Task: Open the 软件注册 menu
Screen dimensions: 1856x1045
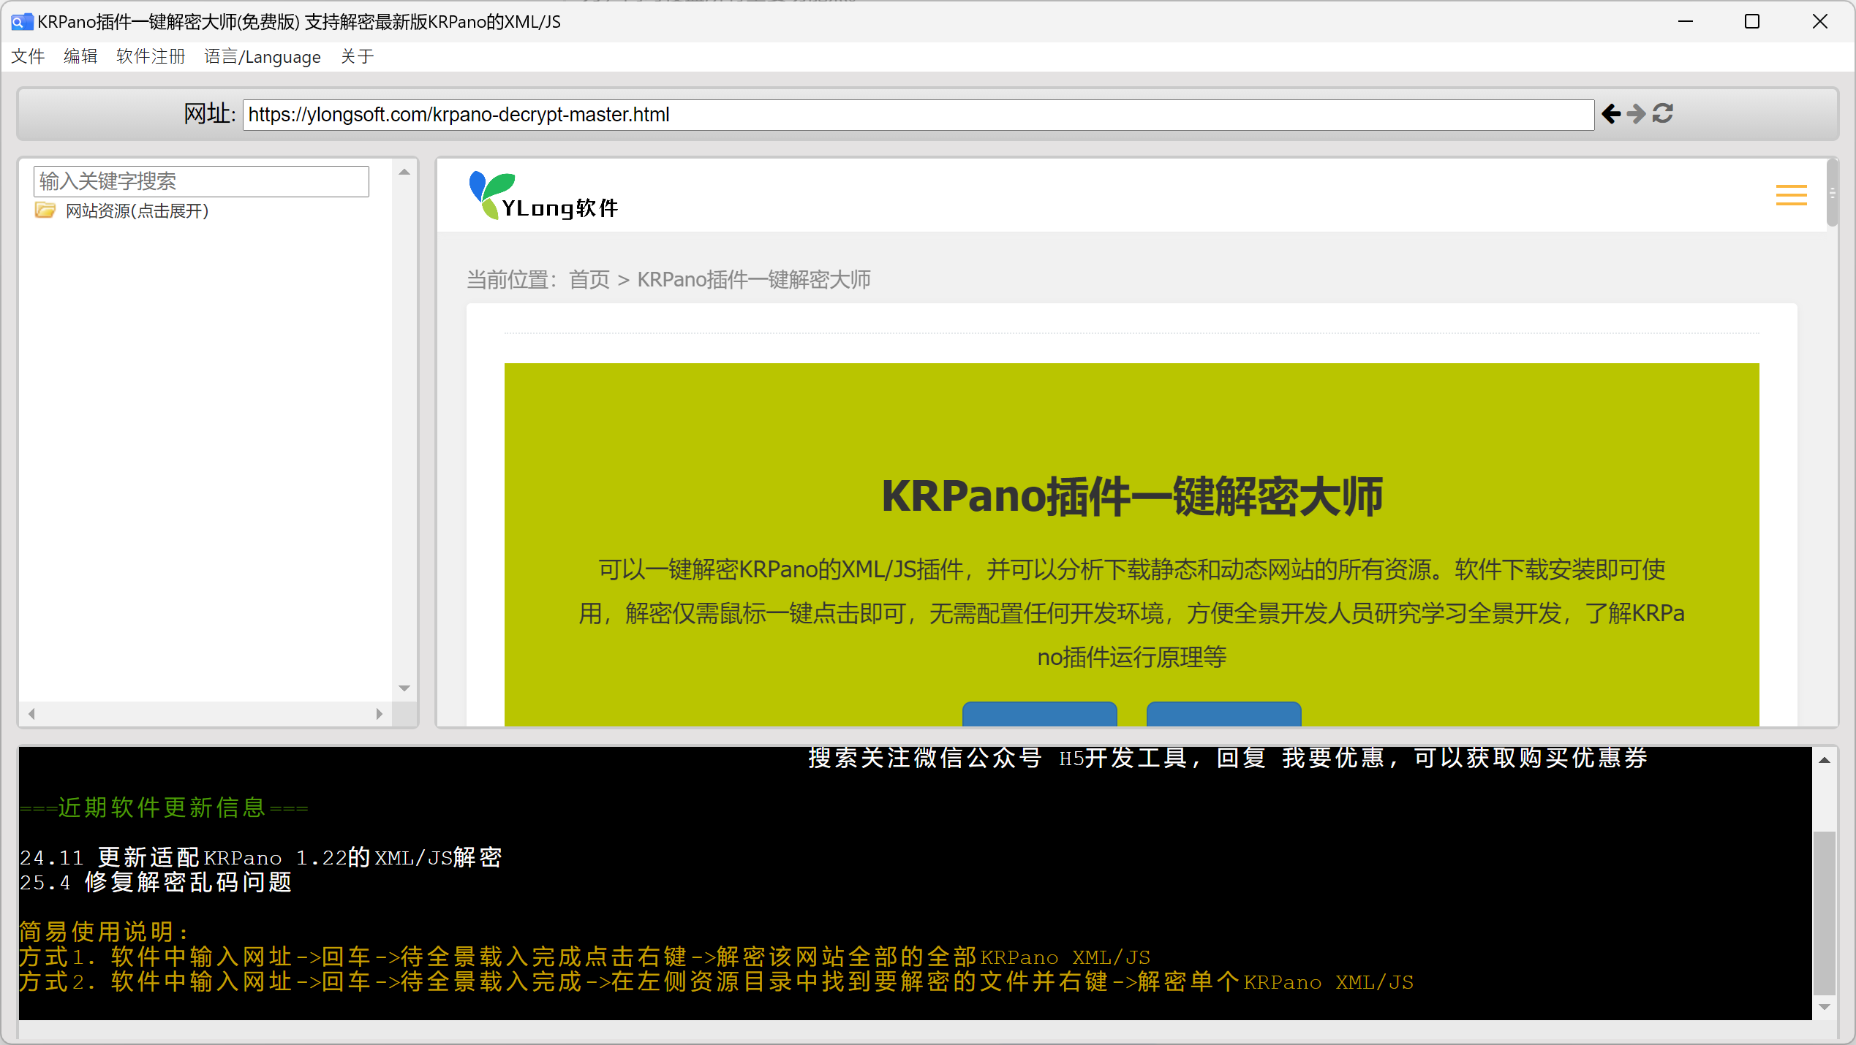Action: click(151, 57)
